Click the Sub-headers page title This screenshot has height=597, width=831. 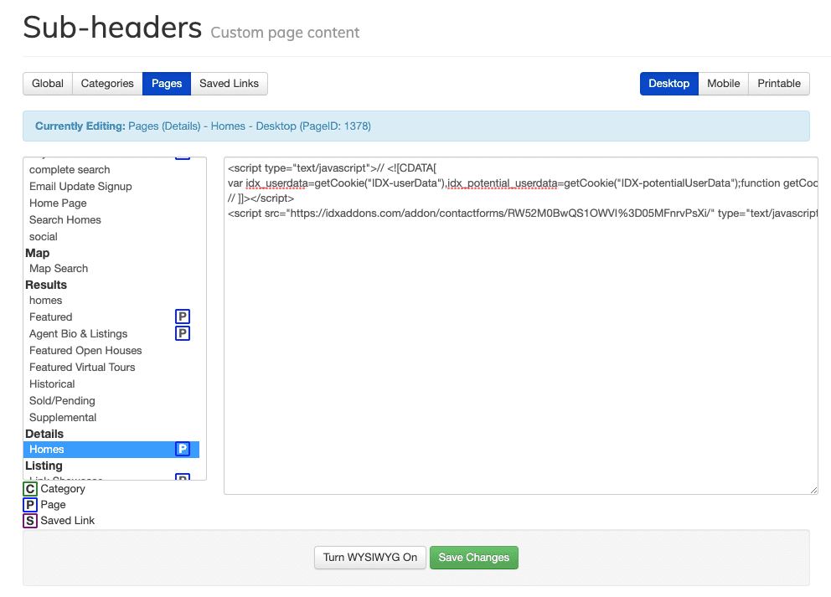[112, 27]
